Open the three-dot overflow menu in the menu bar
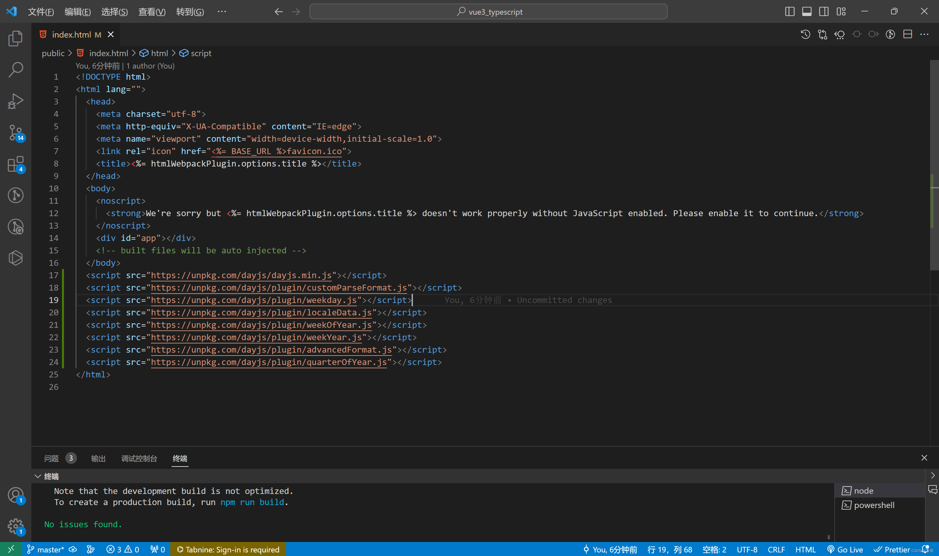 [x=221, y=12]
